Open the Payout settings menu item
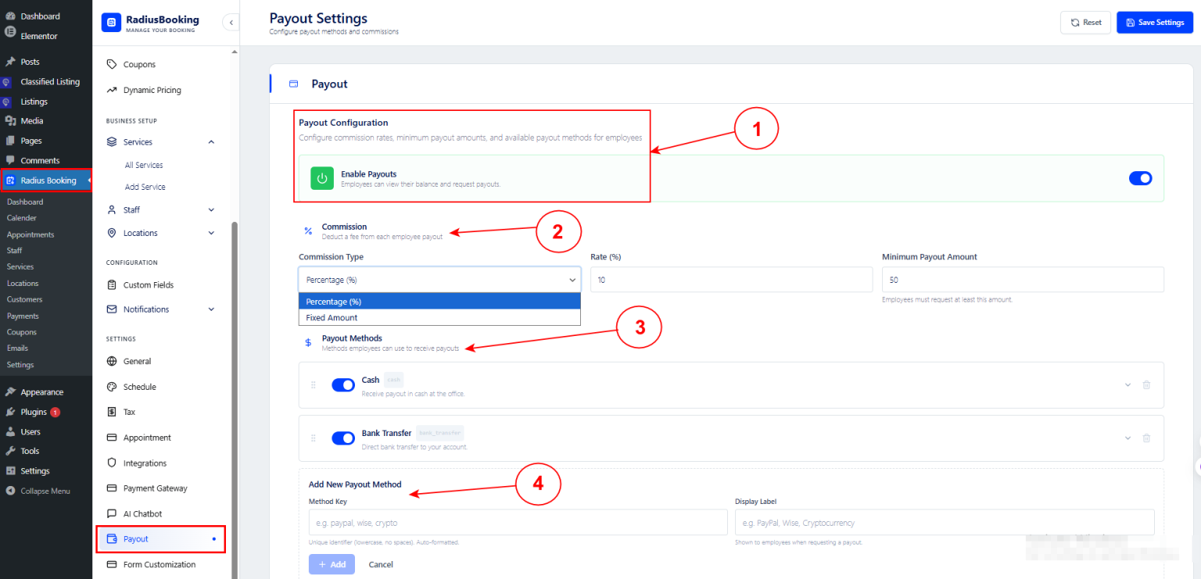The image size is (1201, 579). click(161, 539)
